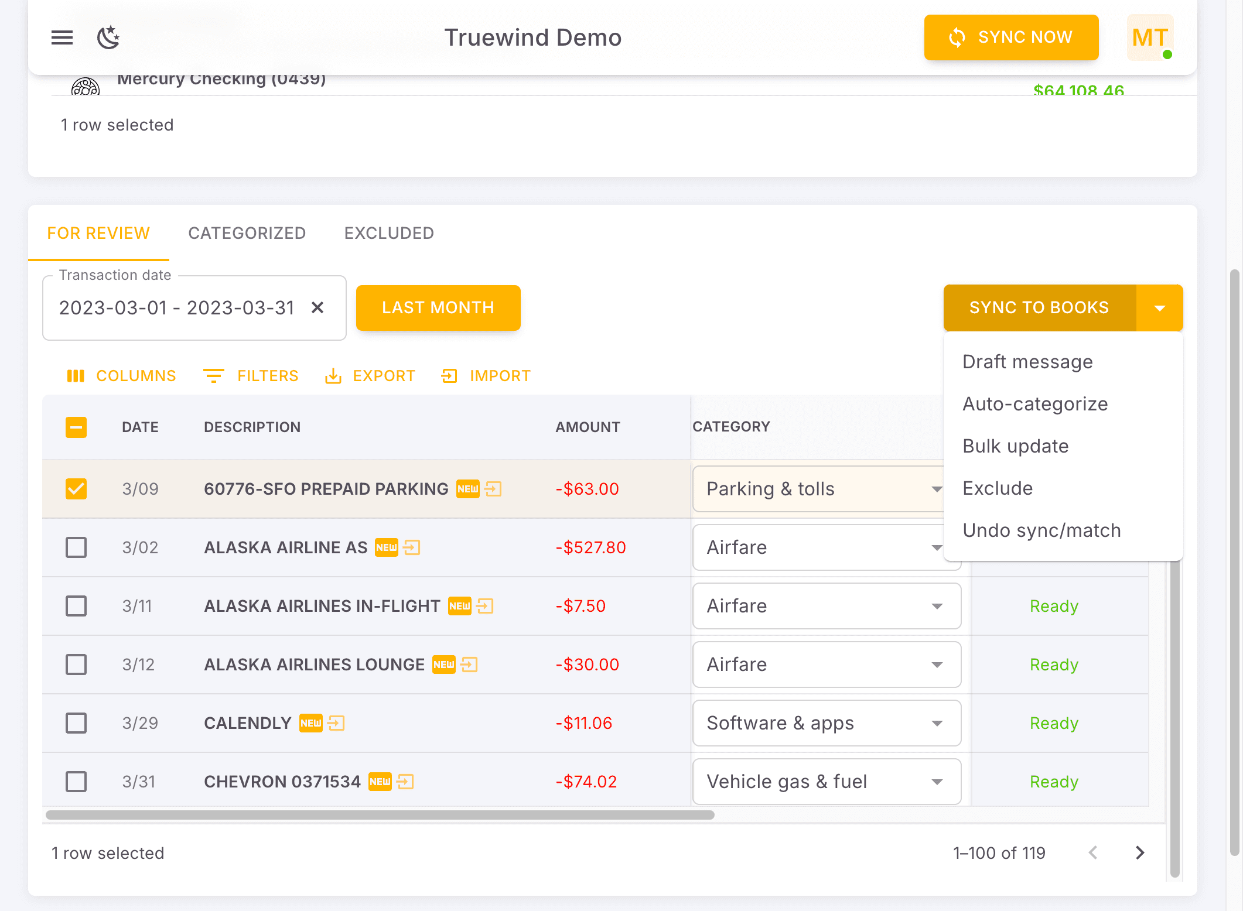Open the hamburger navigation menu

62,37
